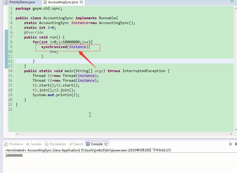Click the horizontal scrollbar right arrow in editor

click(232, 134)
